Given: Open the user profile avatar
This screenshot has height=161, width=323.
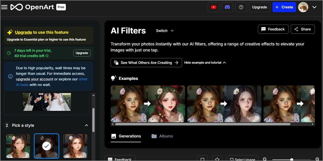Looking at the screenshot, I should pyautogui.click(x=303, y=7).
